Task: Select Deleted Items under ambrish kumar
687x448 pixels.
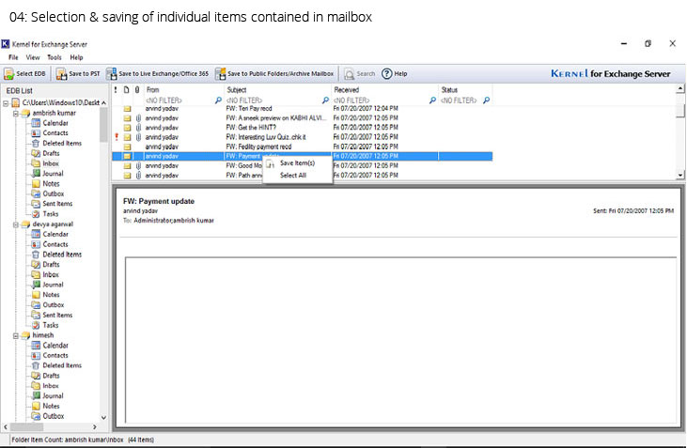Action: coord(62,143)
